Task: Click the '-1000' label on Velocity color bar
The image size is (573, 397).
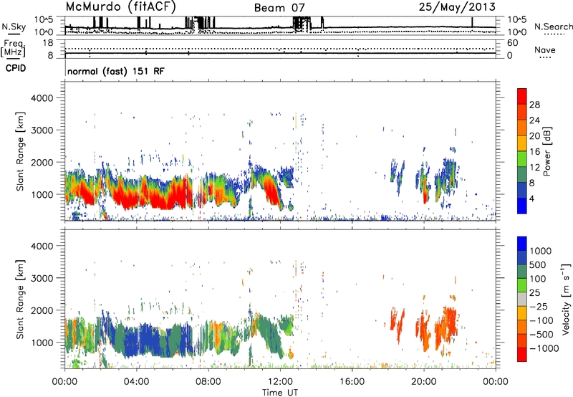Action: coord(544,348)
